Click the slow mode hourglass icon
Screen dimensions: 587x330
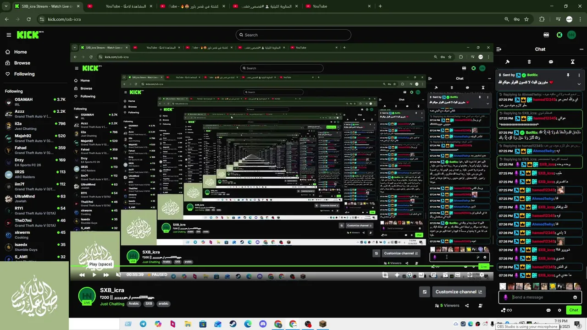[x=572, y=62]
